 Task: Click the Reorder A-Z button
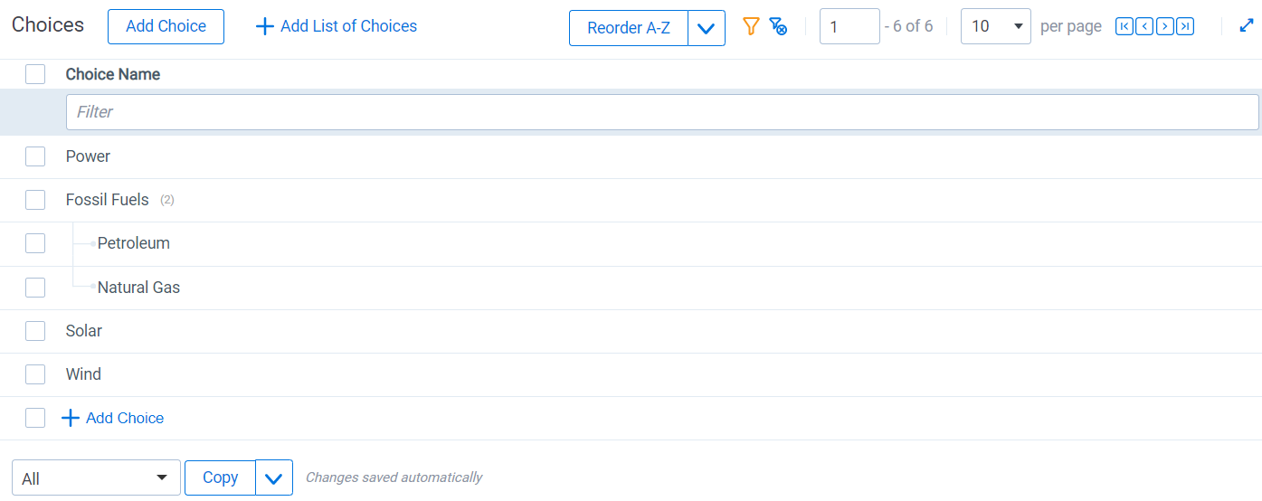(x=629, y=28)
